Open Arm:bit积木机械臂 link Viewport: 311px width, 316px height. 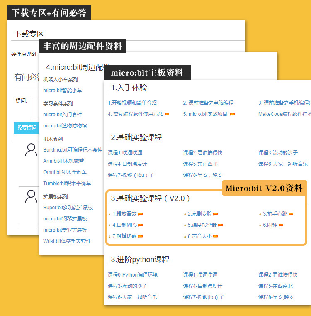(63, 161)
